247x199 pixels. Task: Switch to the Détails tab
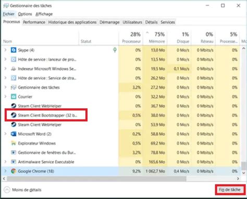coord(151,22)
